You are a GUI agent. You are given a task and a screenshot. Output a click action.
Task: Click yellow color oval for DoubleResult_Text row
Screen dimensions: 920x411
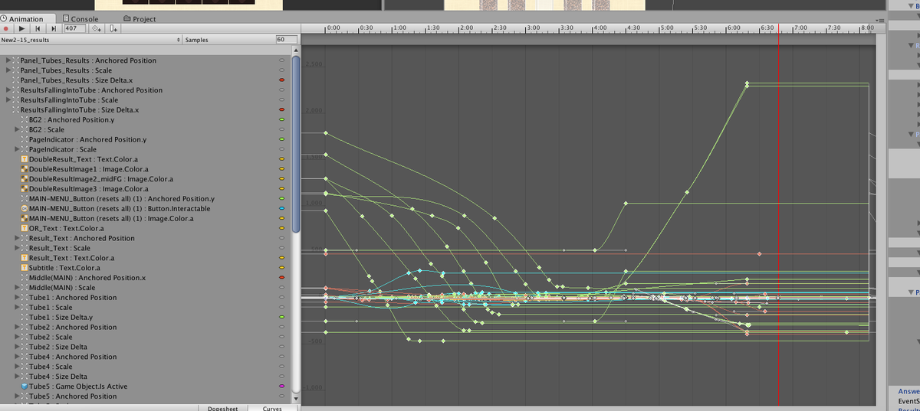coord(282,159)
